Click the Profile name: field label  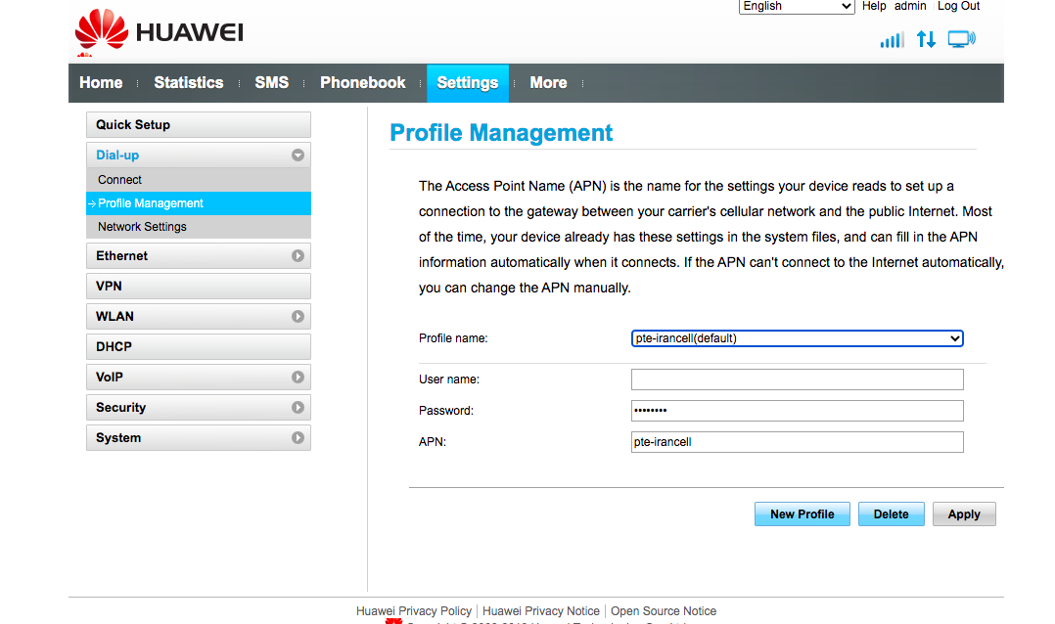pos(453,338)
